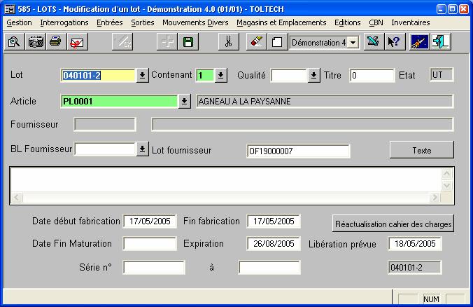Screen dimensions: 473x307
Task: Click the Texte button
Action: (422, 150)
